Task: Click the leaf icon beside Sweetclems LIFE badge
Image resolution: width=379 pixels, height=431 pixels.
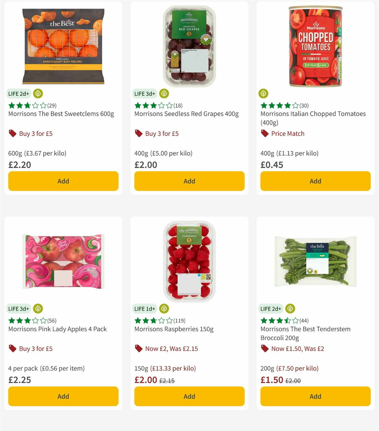Action: coord(38,93)
